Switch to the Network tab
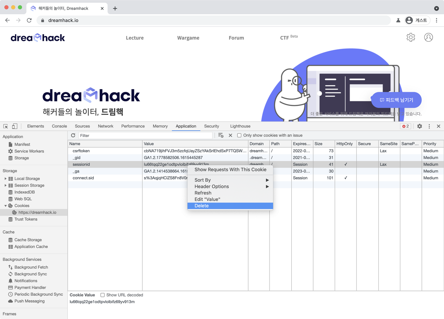 [x=105, y=126]
